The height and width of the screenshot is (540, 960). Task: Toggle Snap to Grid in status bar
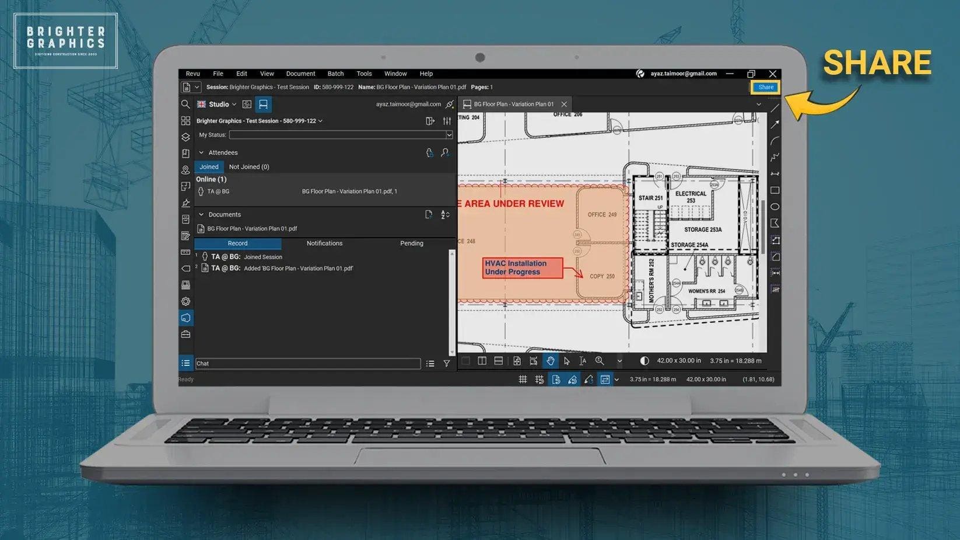coord(539,379)
